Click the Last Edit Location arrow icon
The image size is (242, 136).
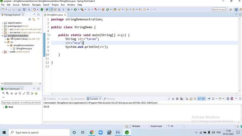pyautogui.click(x=140, y=9)
